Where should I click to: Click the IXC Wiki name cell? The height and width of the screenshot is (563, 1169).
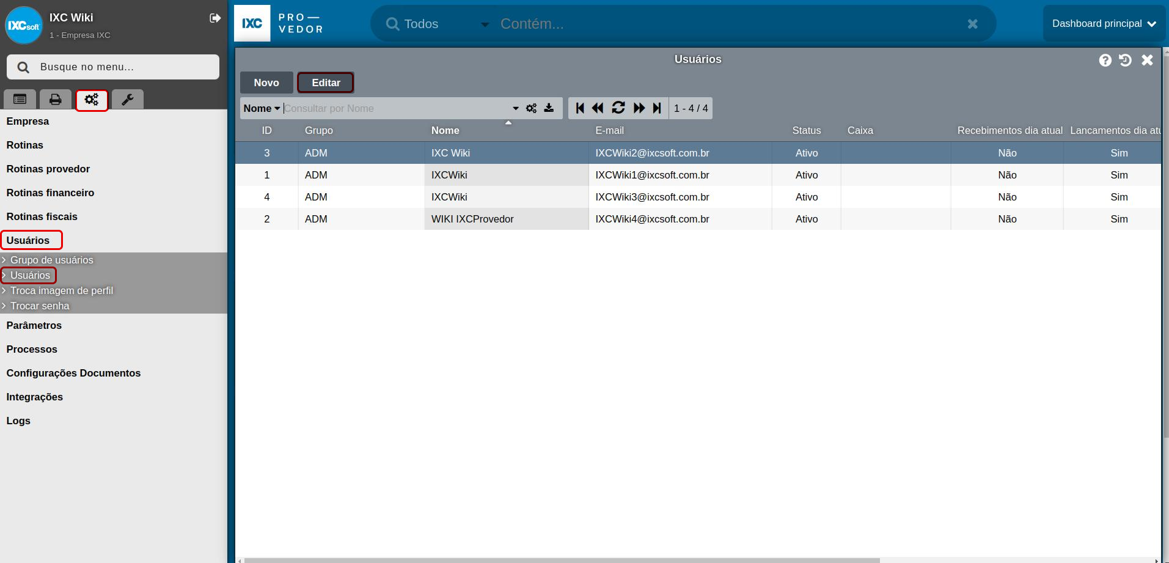tap(506, 153)
